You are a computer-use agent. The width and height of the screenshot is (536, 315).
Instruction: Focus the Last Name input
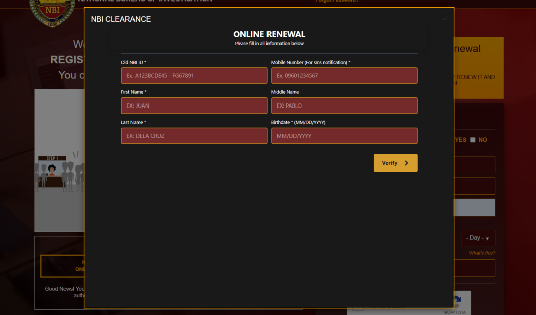(x=194, y=136)
